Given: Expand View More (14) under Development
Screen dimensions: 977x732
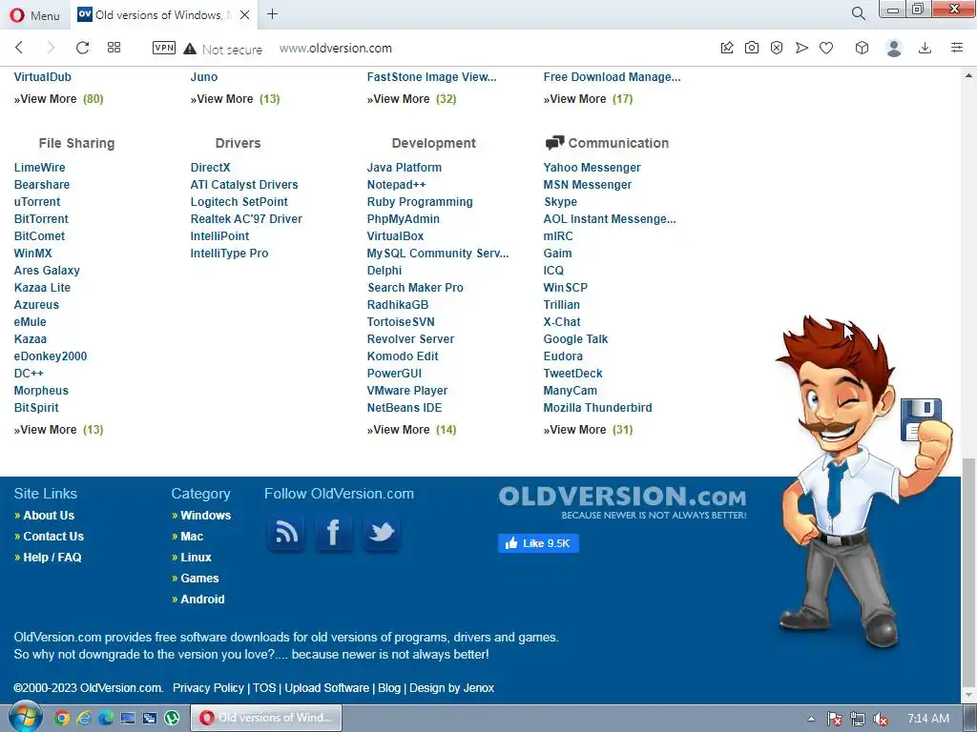Looking at the screenshot, I should coord(411,430).
